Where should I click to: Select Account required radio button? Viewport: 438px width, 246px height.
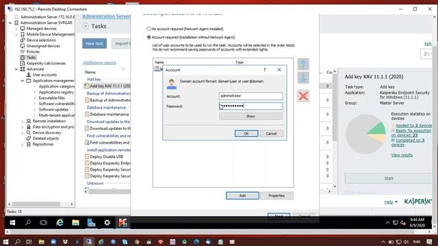pyautogui.click(x=149, y=37)
